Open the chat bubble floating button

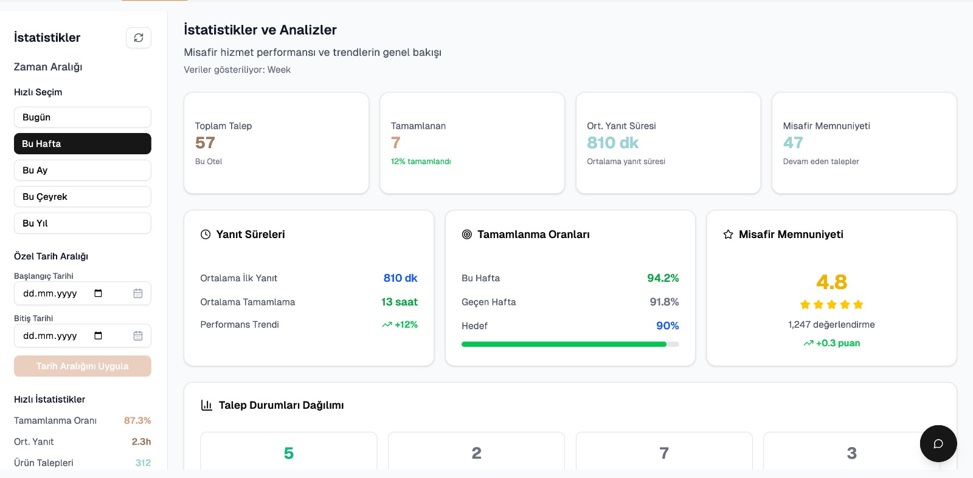938,443
